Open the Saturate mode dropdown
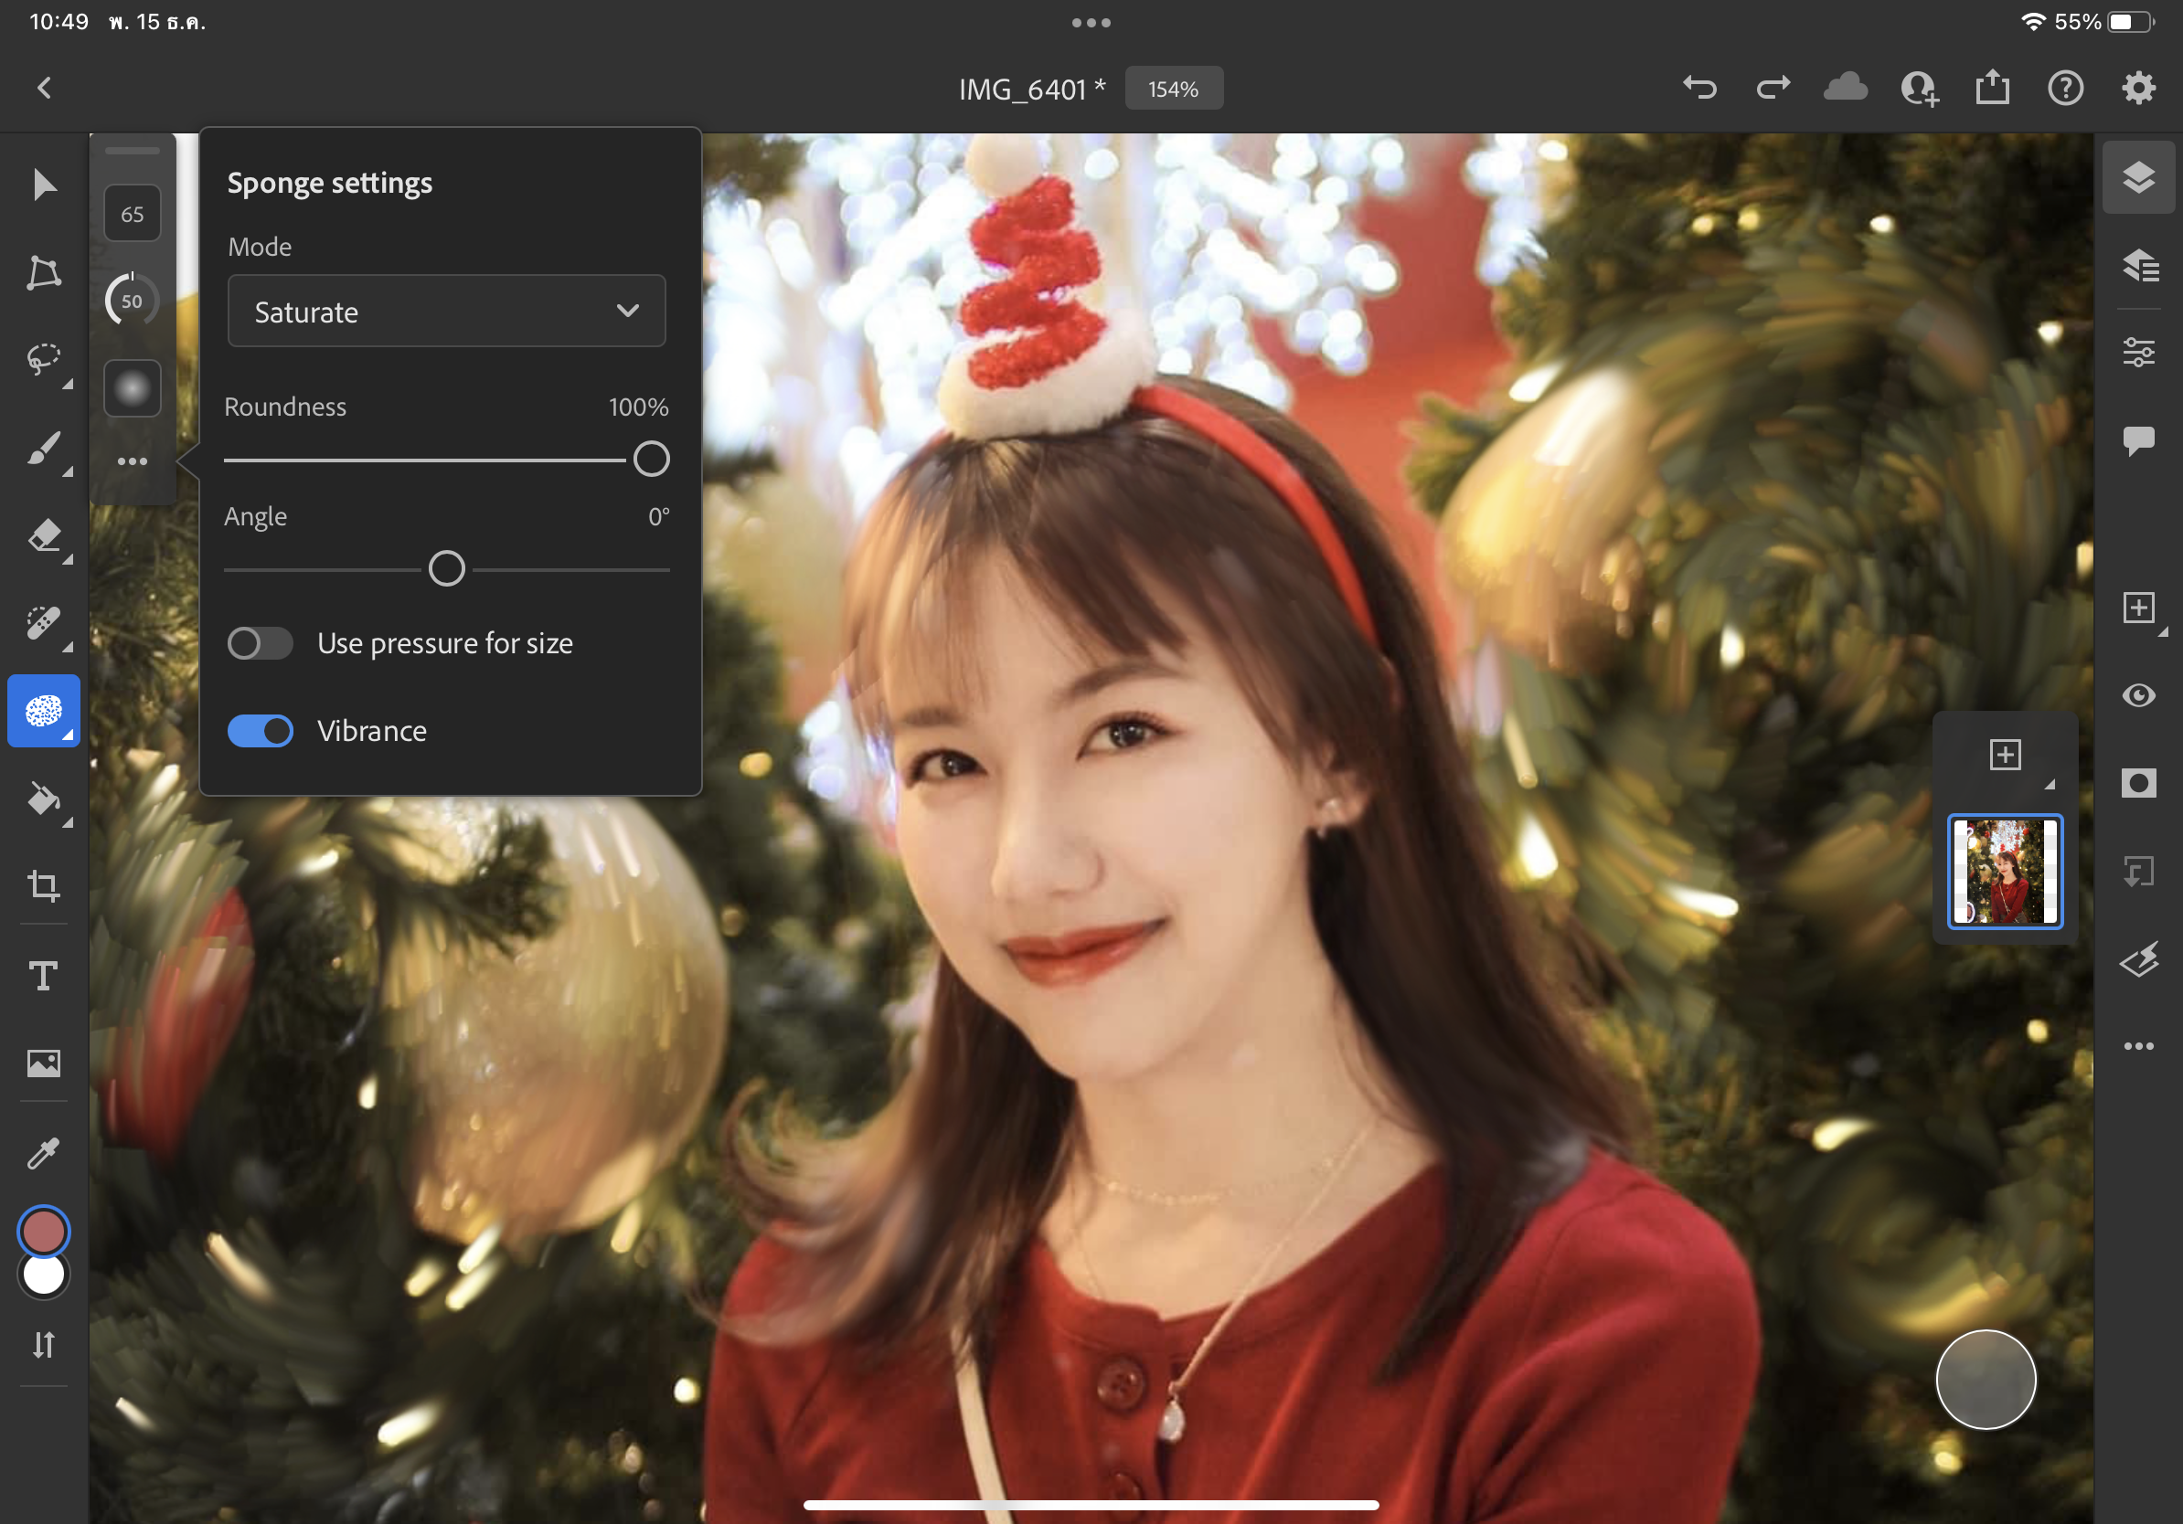 point(446,312)
